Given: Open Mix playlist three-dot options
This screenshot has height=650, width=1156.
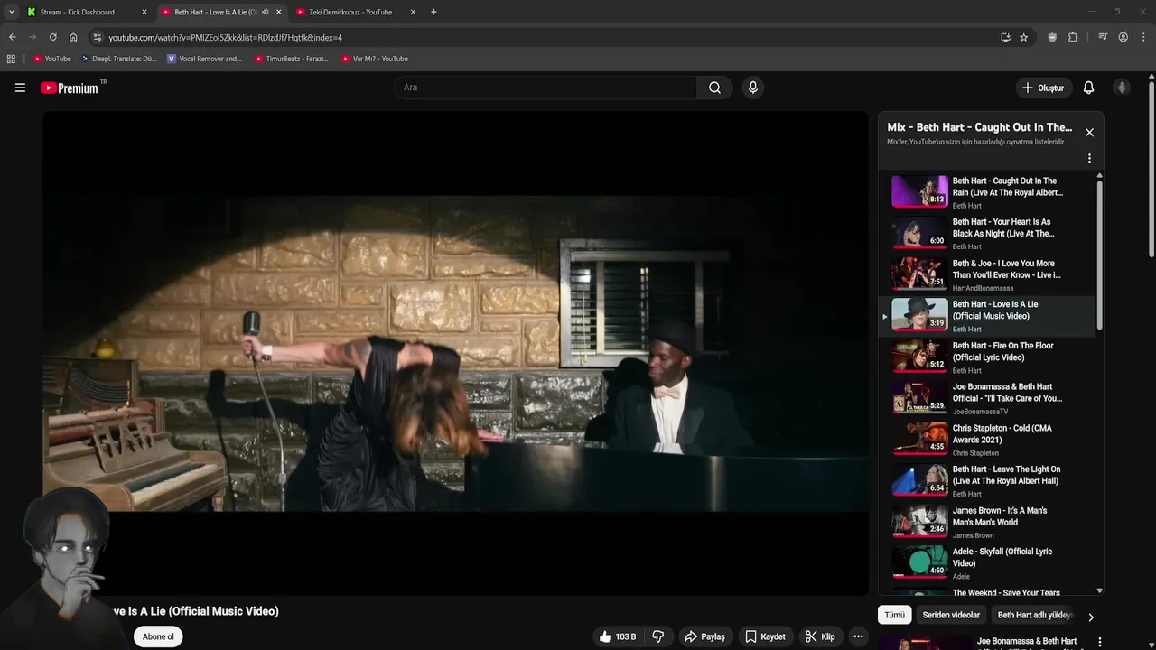Looking at the screenshot, I should [x=1089, y=158].
